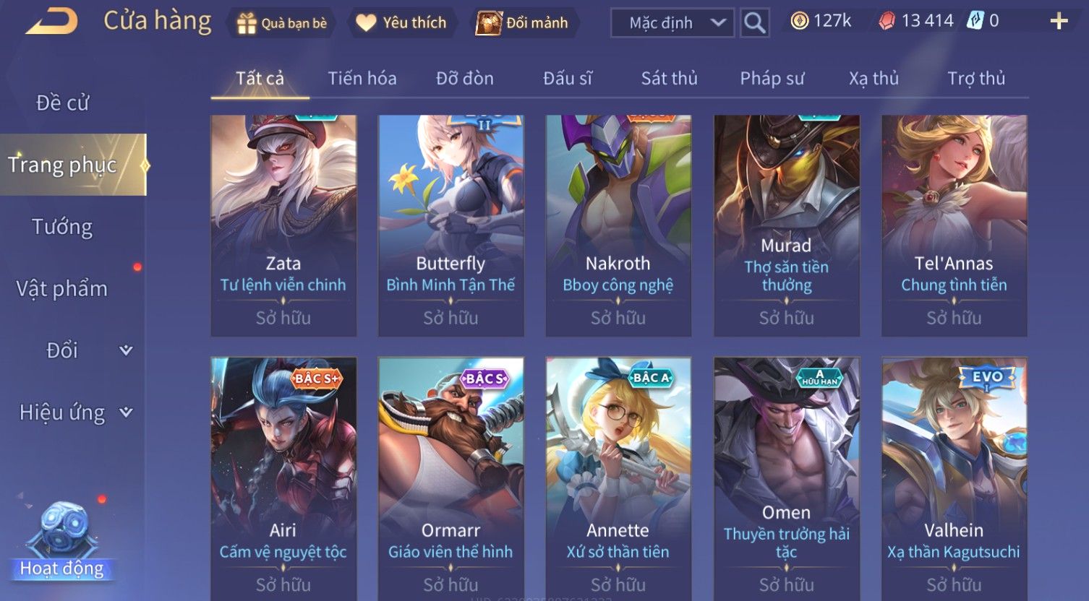
Task: Click the plus icon to add currency
Action: point(1059,21)
